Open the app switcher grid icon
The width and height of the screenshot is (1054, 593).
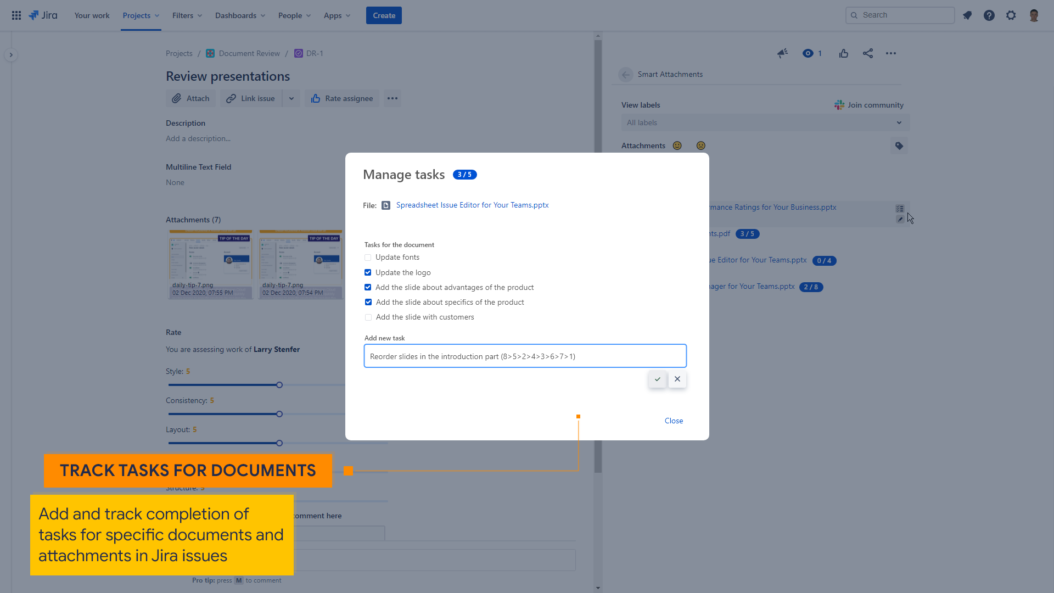(x=16, y=15)
